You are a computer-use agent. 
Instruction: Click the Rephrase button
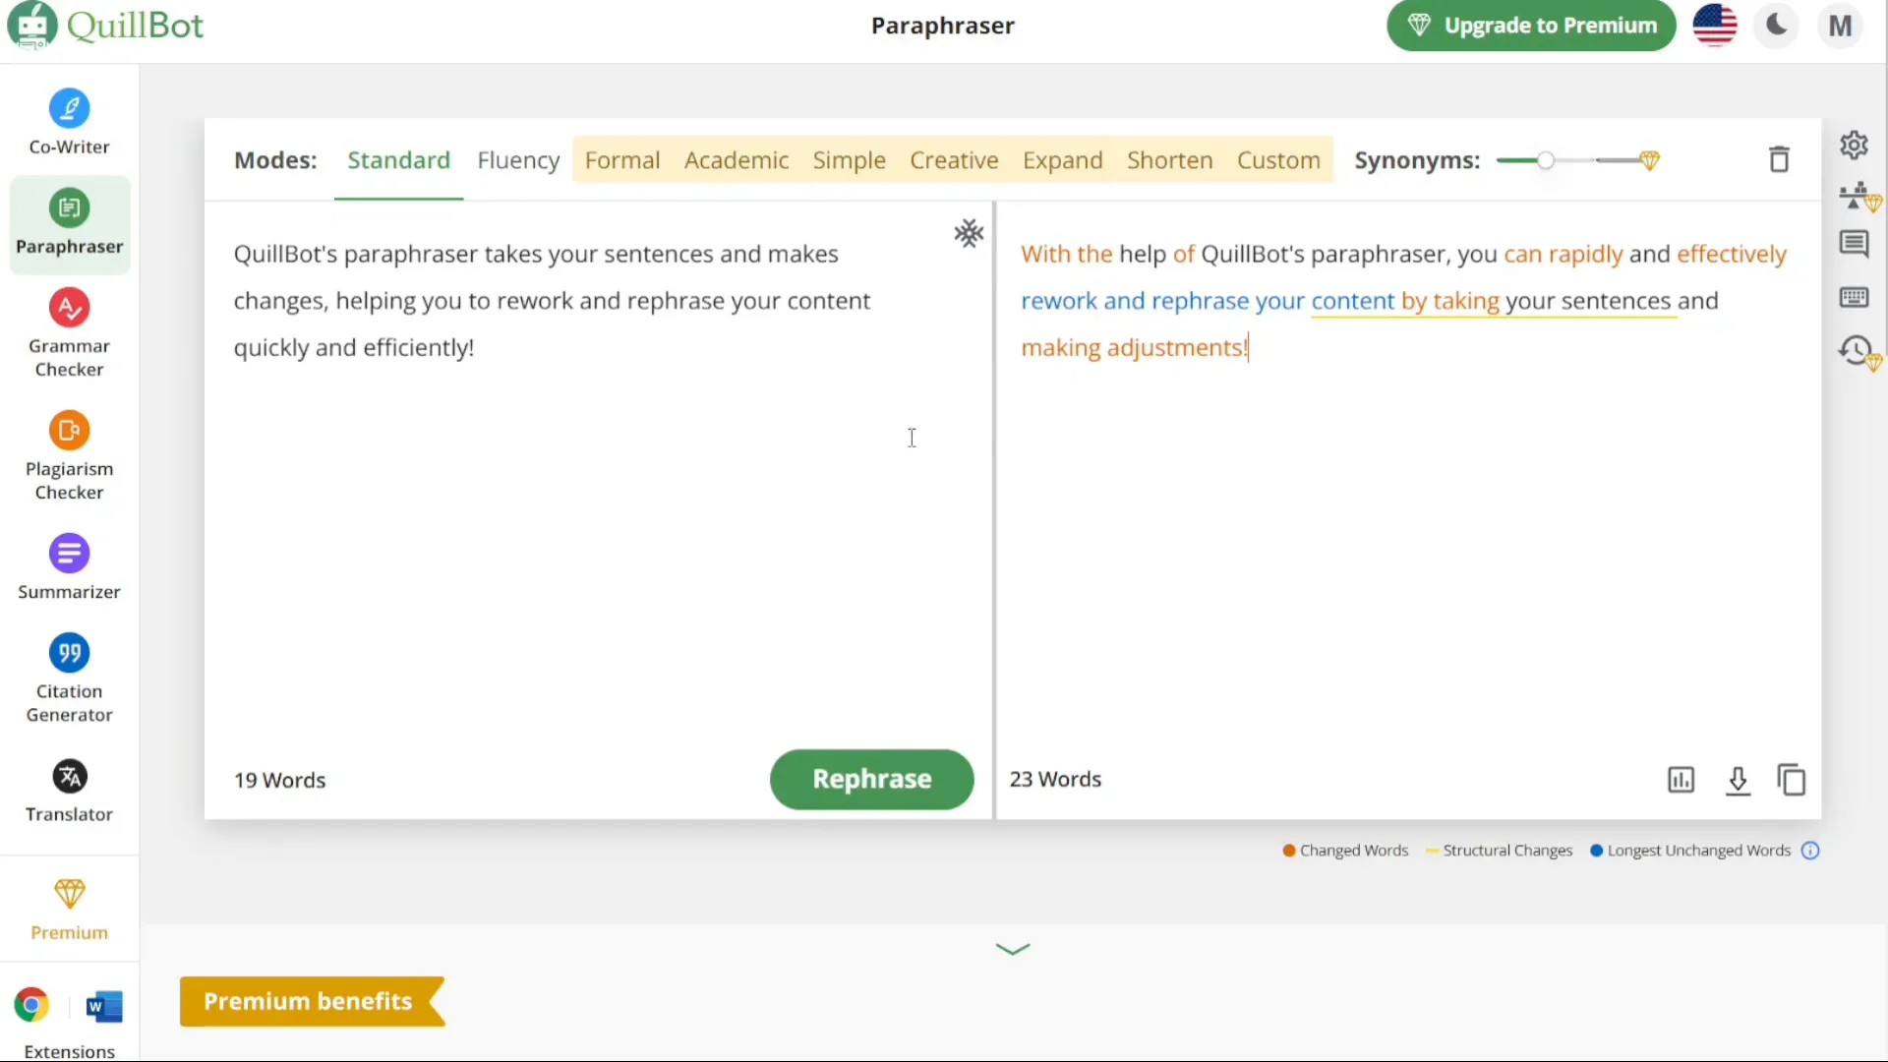point(871,779)
